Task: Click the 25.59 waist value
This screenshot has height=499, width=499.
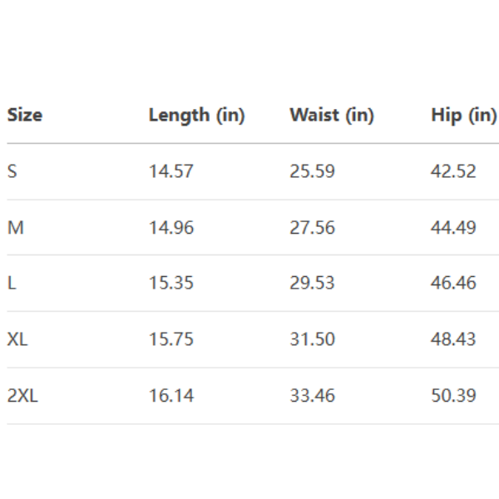Action: coord(312,171)
